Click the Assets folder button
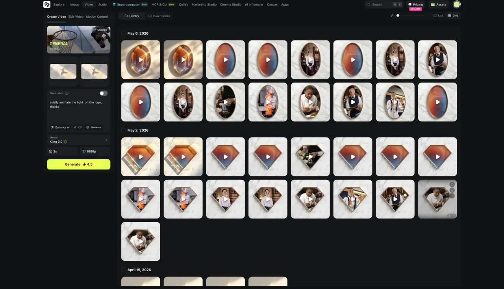 tap(438, 4)
